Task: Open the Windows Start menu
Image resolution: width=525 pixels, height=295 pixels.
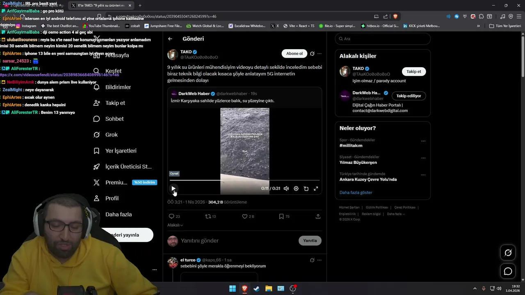Action: click(x=233, y=288)
